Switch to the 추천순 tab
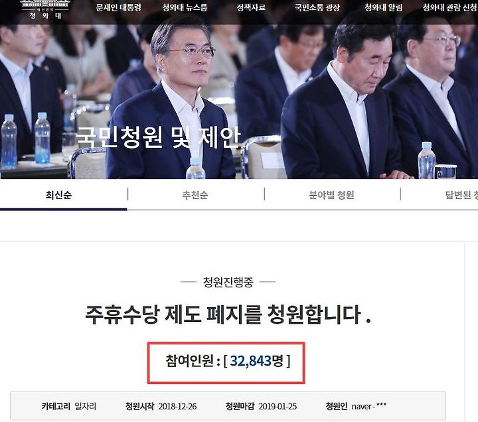The height and width of the screenshot is (422, 478). pyautogui.click(x=195, y=194)
